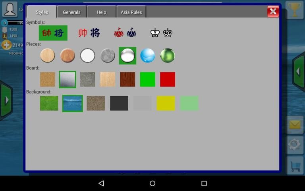This screenshot has width=305, height=191.
Task: Choose the yellow background color
Action: coord(166,103)
